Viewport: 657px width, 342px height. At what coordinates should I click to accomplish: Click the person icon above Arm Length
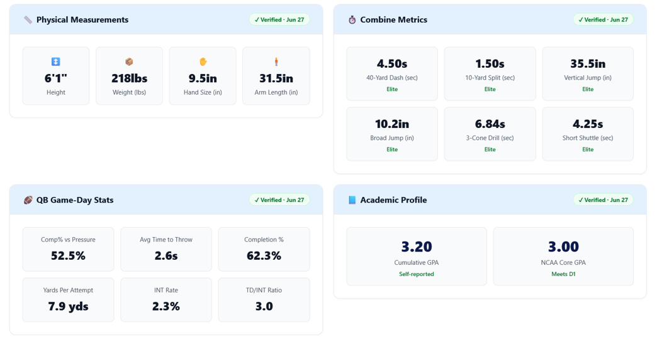(x=276, y=61)
